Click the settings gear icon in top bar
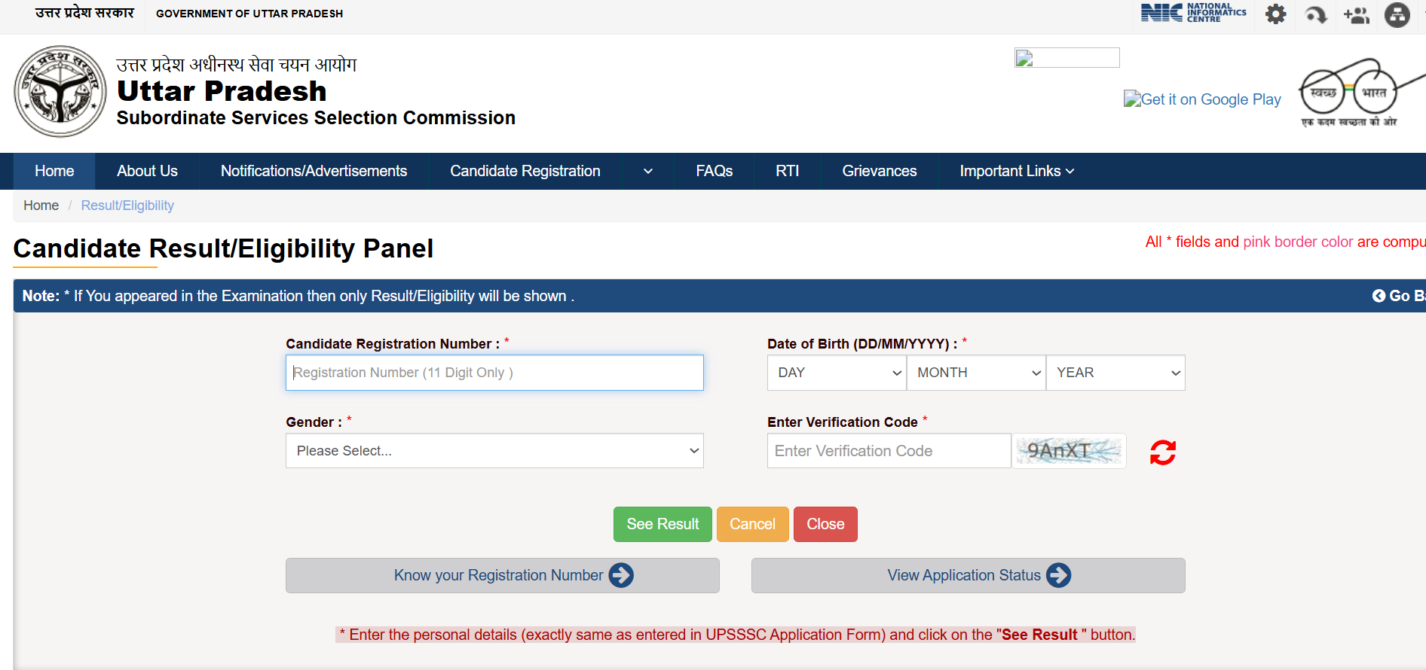Screen dimensions: 1426x670 point(1275,14)
